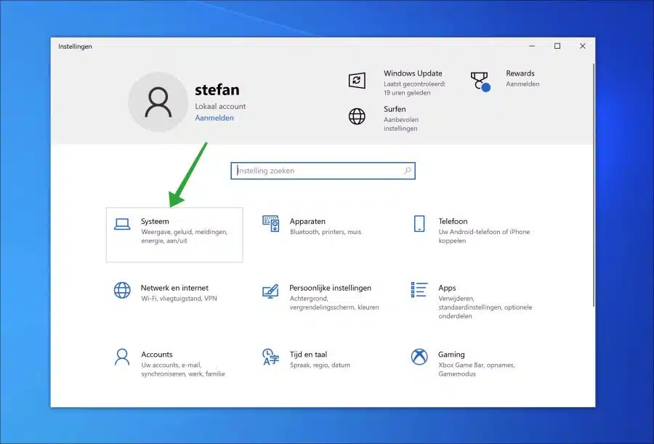Click the 'Laatst gecontroleerd: 19 uren geleden' text

pos(415,88)
